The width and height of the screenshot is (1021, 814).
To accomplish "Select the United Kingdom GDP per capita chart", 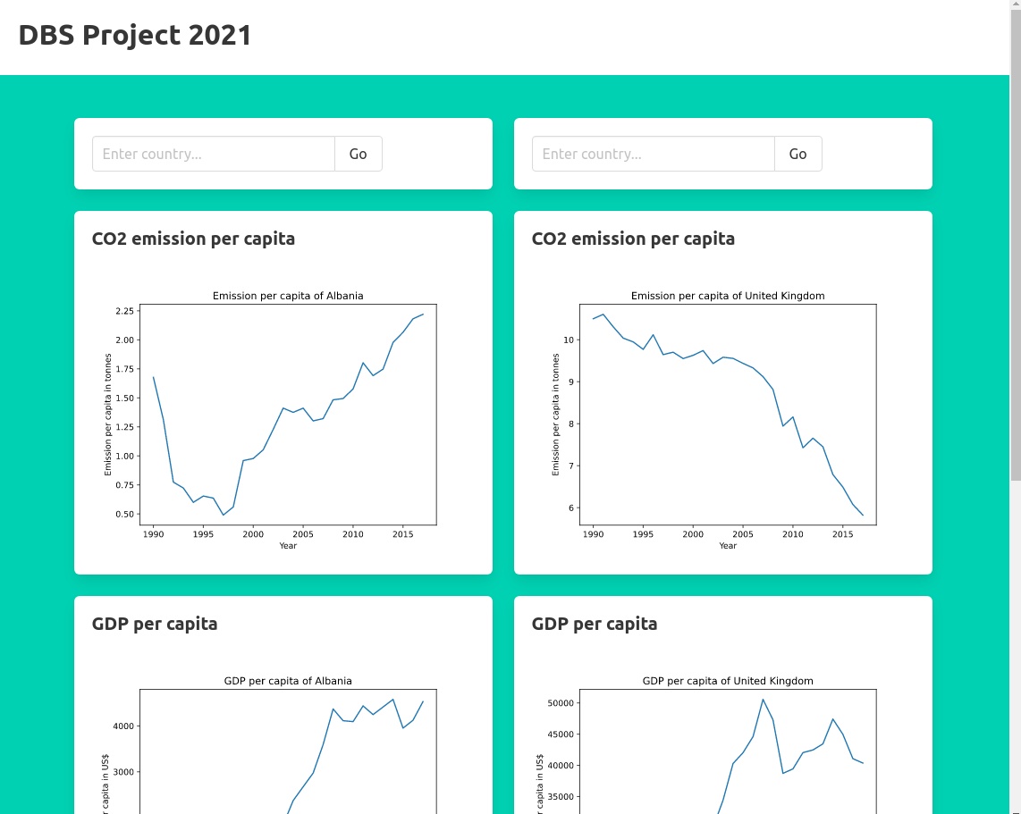I will [x=729, y=751].
